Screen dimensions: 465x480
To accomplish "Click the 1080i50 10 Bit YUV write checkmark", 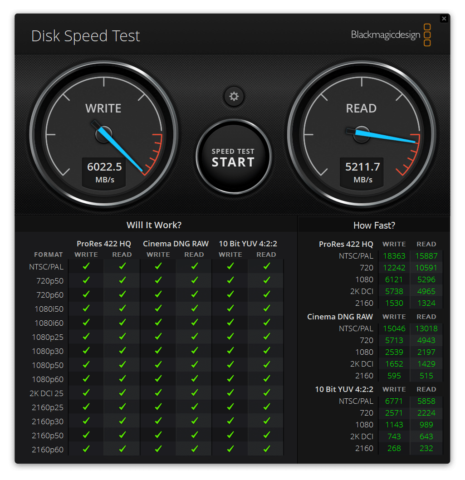I will pyautogui.click(x=230, y=308).
